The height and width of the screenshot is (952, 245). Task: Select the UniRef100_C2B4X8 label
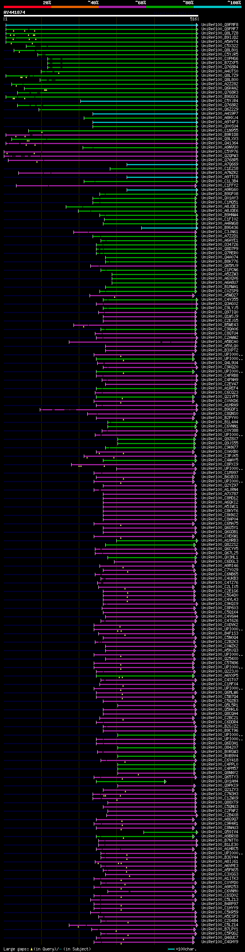tap(220, 815)
